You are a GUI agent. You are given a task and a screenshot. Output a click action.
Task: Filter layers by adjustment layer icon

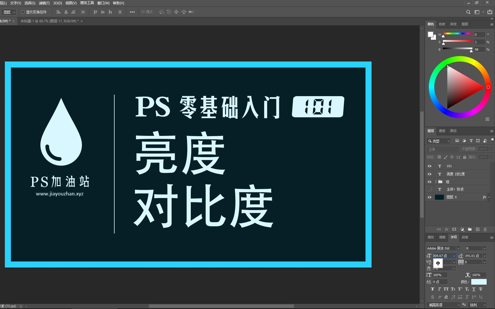[464, 141]
